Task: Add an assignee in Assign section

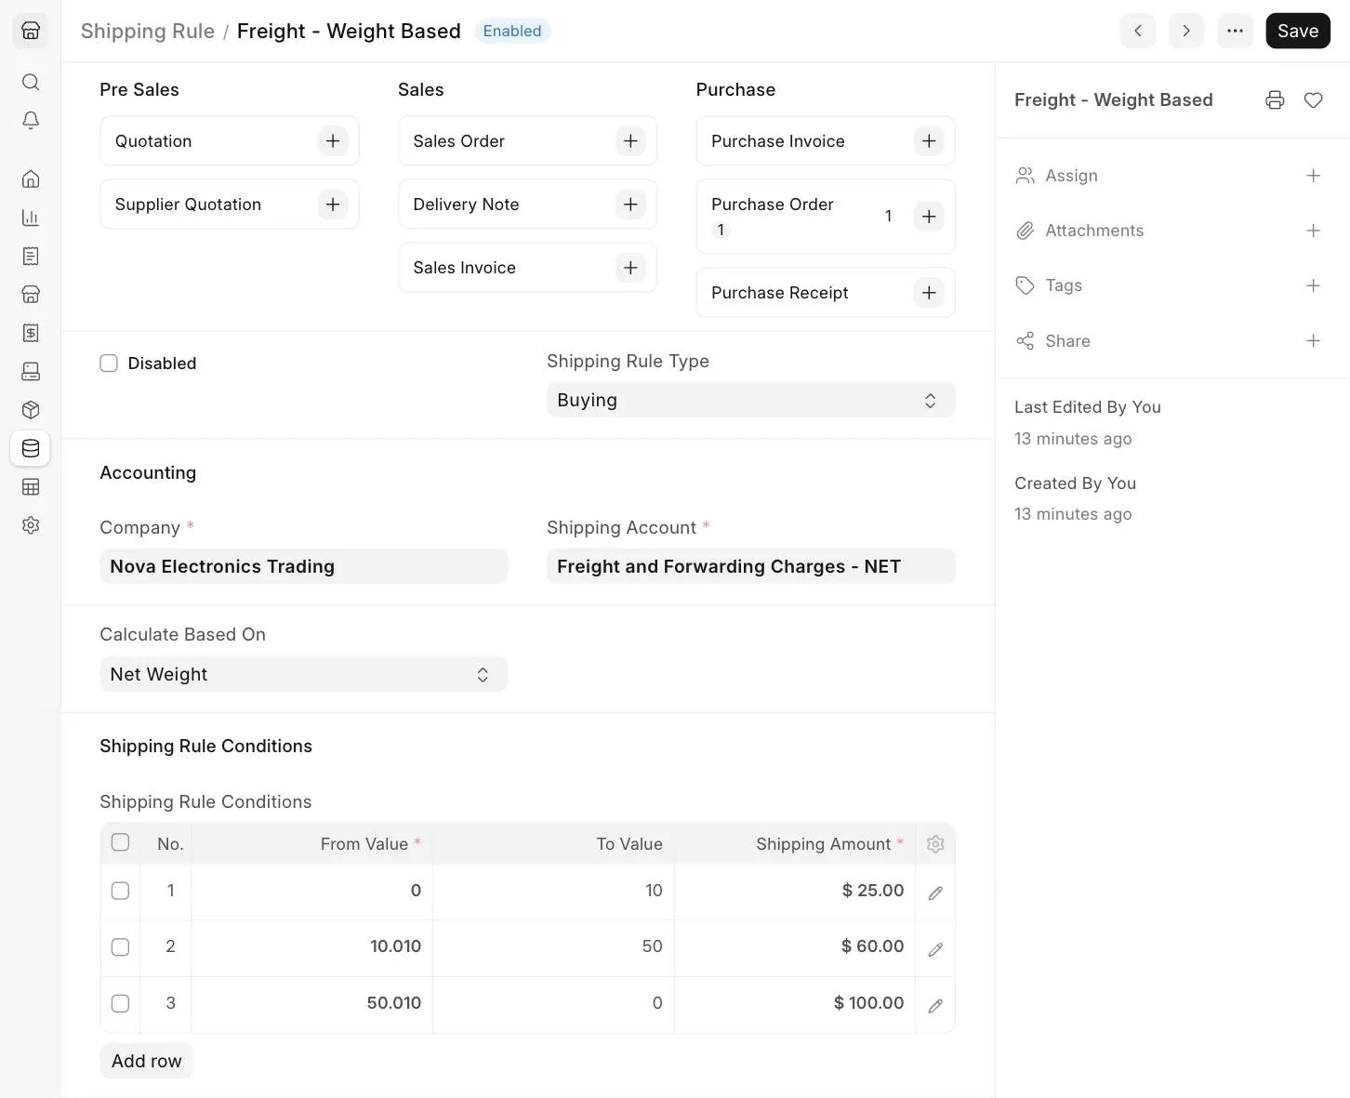Action: 1313,176
